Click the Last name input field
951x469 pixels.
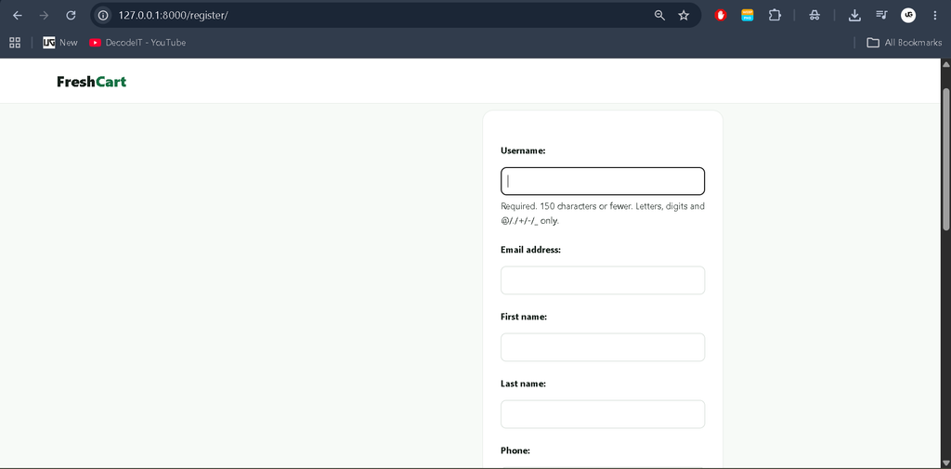(x=602, y=414)
